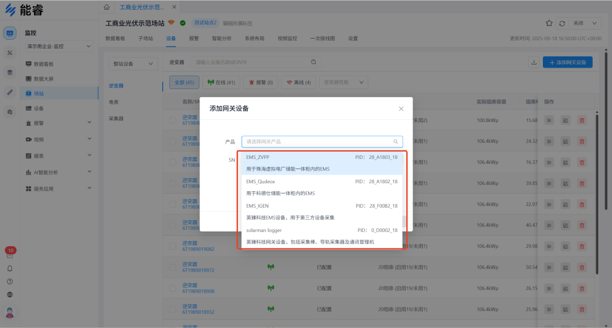
Task: Close the 添加网关设备 dialog with the X icon
Action: [x=401, y=108]
